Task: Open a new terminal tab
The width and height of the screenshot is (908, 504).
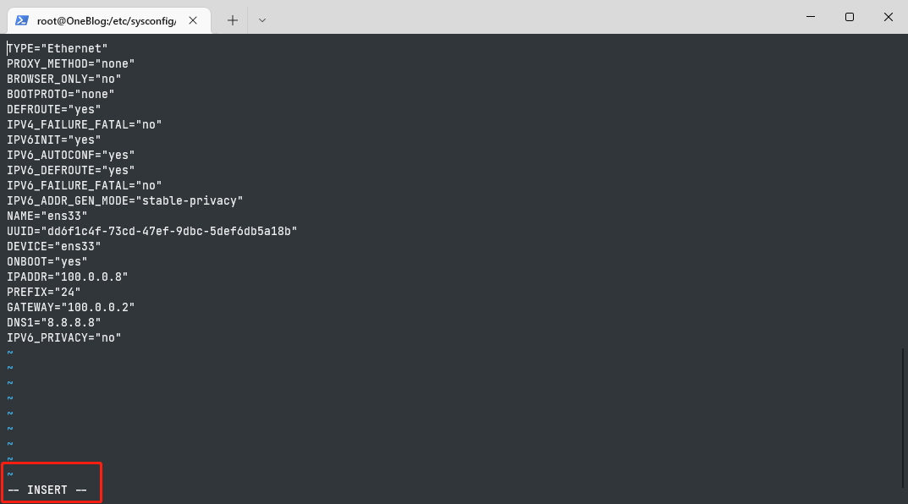Action: pyautogui.click(x=233, y=19)
